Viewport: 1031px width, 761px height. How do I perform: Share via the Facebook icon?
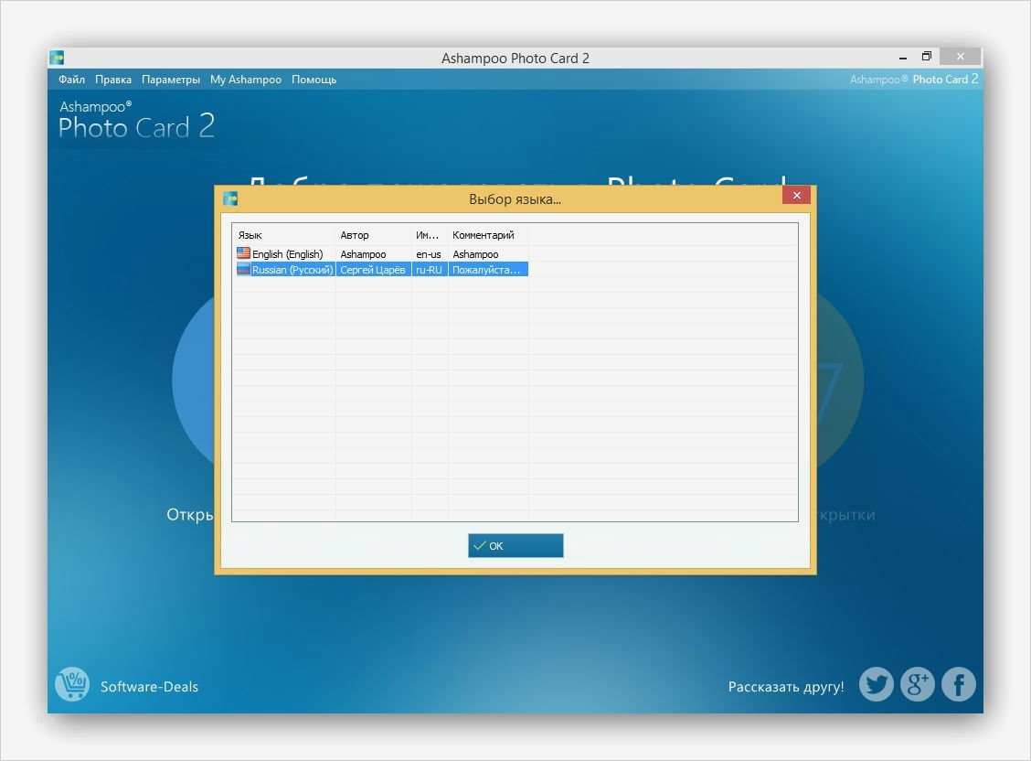(x=959, y=684)
